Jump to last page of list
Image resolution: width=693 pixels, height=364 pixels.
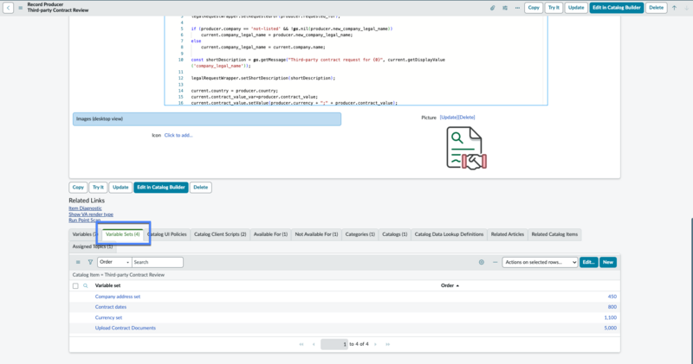[x=387, y=344]
